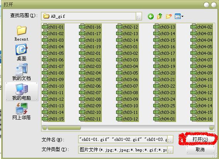Open the Recent places shortcut
This screenshot has height=159, width=219.
21,33
